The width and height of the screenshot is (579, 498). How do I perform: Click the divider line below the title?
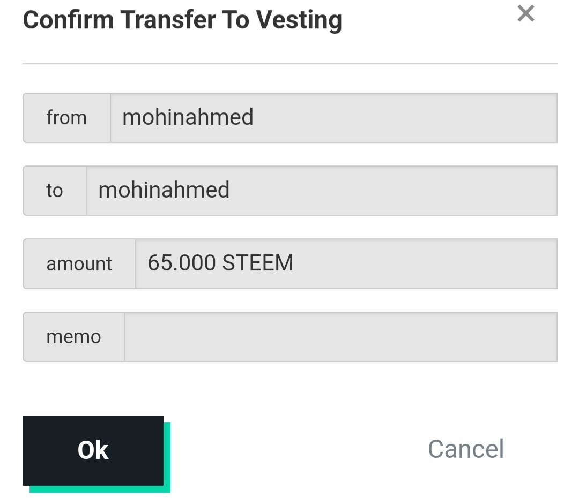point(289,64)
